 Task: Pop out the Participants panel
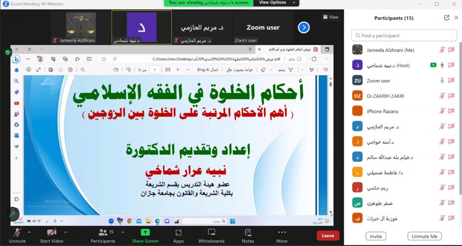click(447, 18)
